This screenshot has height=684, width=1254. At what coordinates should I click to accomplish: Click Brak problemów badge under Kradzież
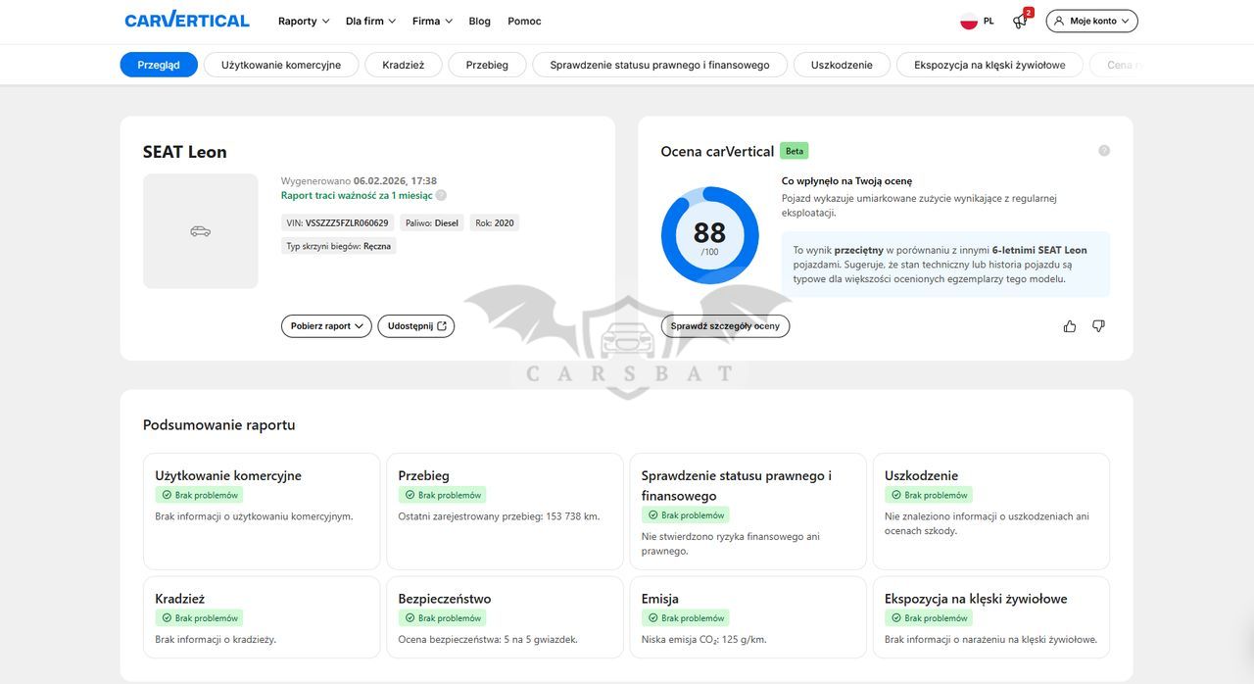point(199,618)
